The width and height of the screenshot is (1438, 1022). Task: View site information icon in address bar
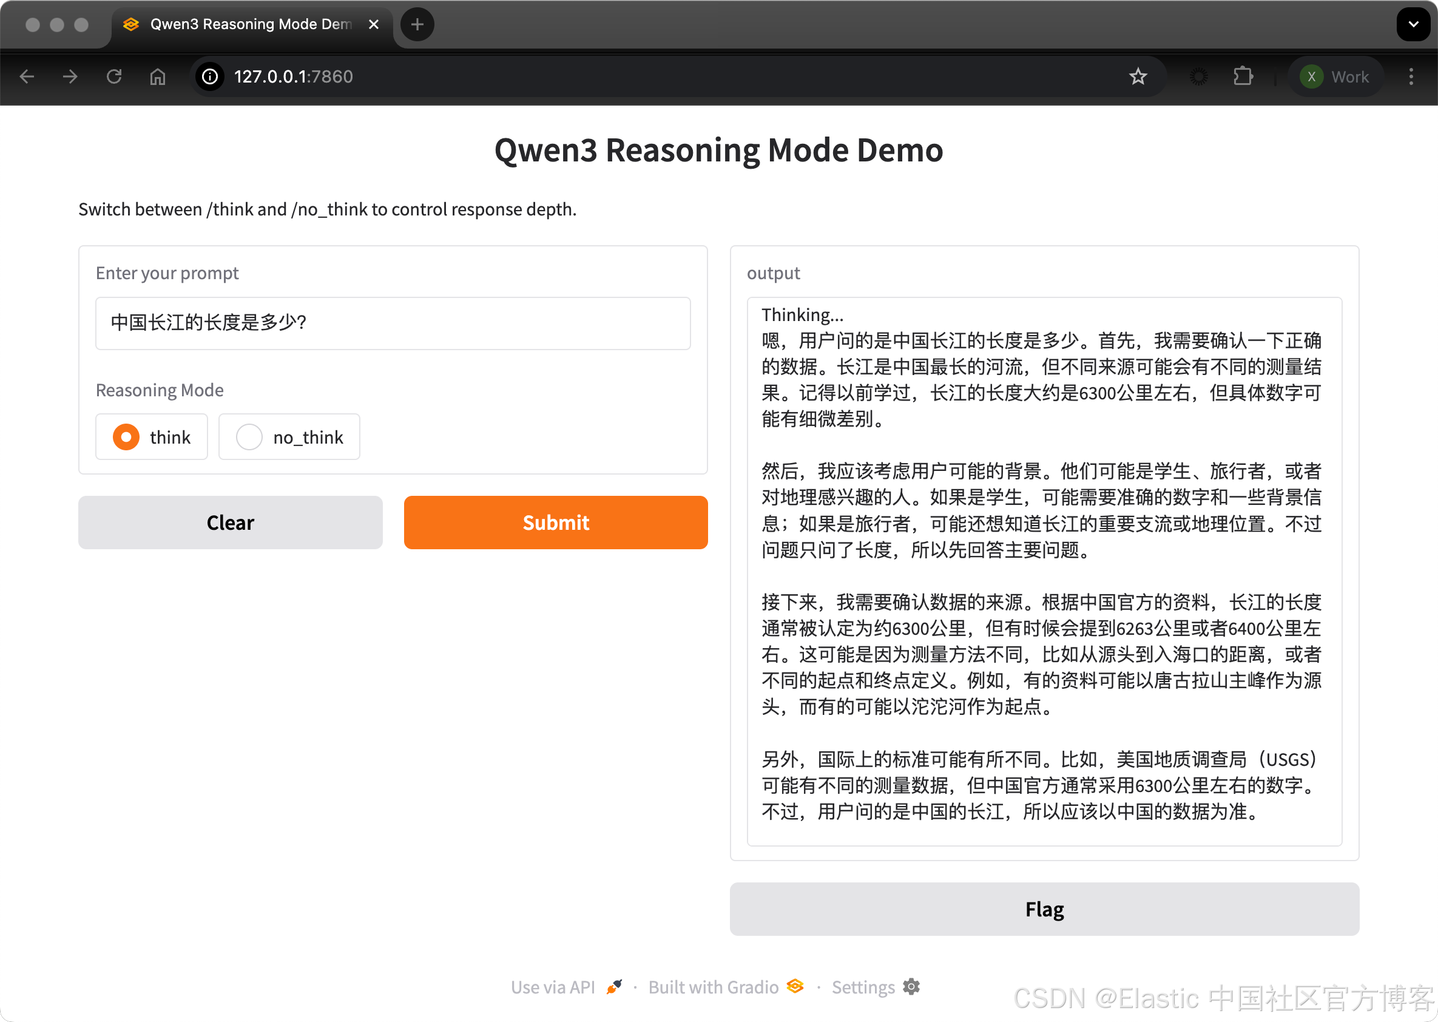[210, 77]
